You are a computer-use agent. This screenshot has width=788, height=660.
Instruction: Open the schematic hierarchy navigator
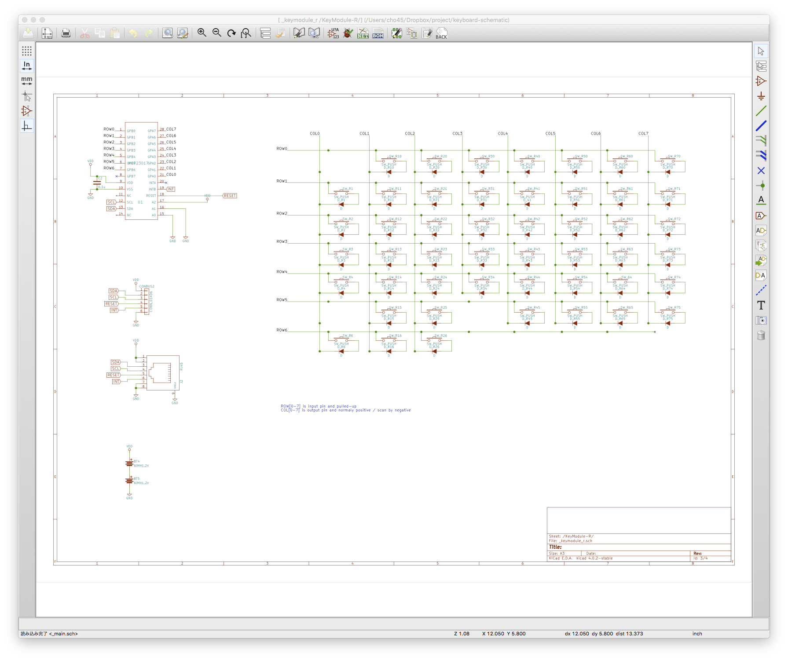[265, 33]
